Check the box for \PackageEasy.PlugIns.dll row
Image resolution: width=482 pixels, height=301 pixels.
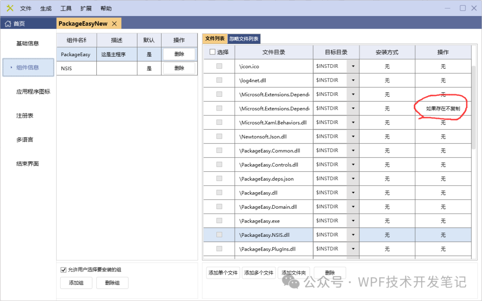219,249
